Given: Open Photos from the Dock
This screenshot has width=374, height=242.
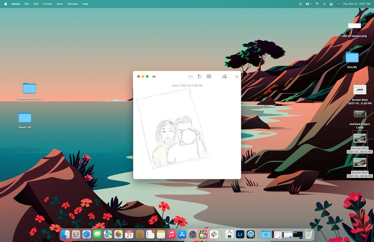Looking at the screenshot, I should pyautogui.click(x=118, y=234).
